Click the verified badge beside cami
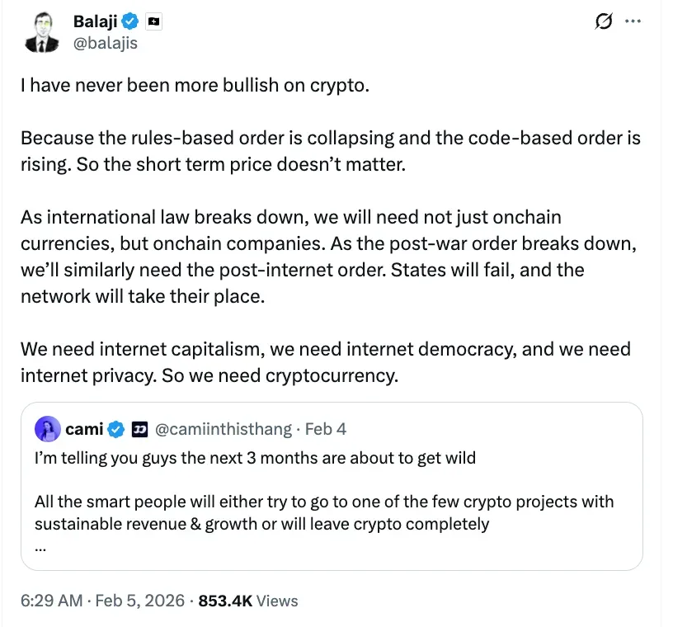The height and width of the screenshot is (627, 673). click(x=117, y=429)
